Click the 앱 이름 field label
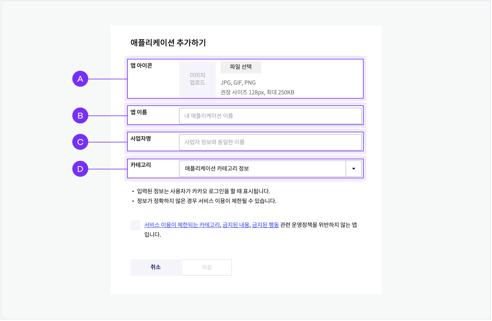 point(139,112)
